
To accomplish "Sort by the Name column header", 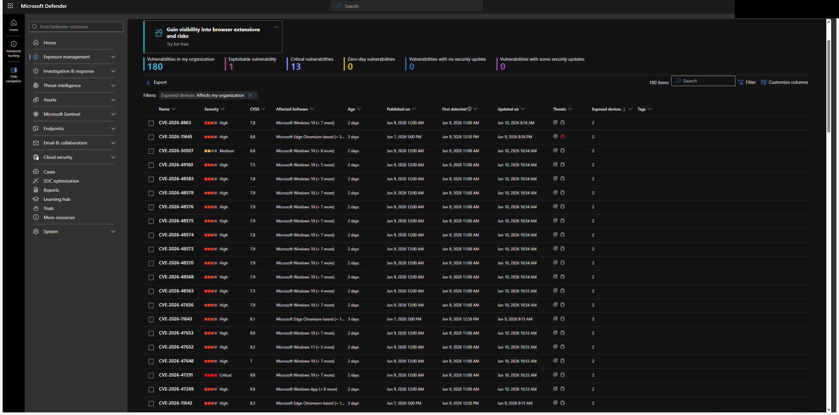I will click(164, 109).
